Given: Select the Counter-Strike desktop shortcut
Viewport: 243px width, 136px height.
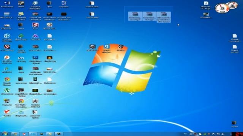Looking at the screenshot, I should coord(35,103).
